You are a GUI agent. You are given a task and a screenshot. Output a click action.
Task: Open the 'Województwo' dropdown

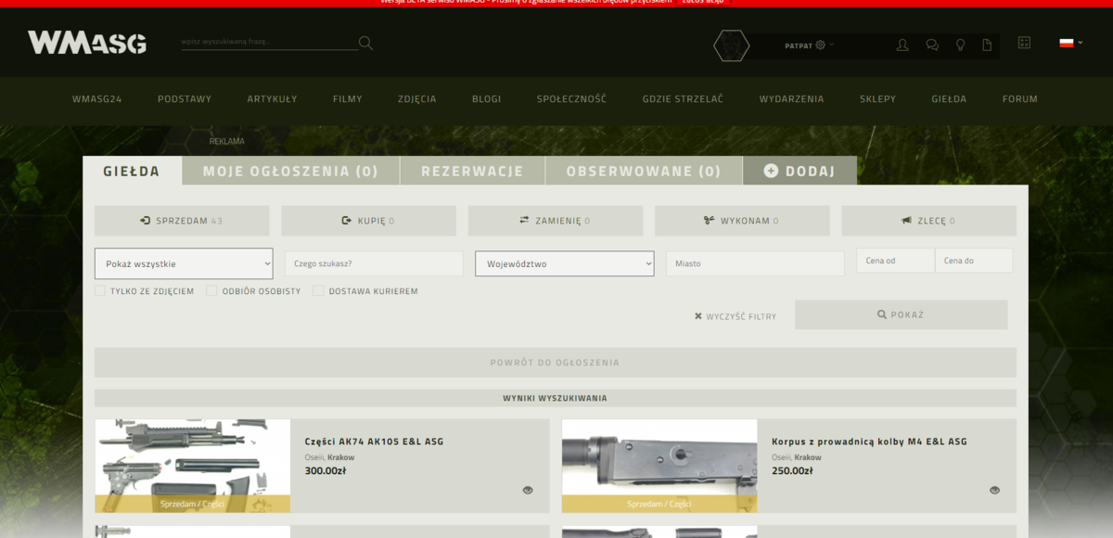pos(564,263)
